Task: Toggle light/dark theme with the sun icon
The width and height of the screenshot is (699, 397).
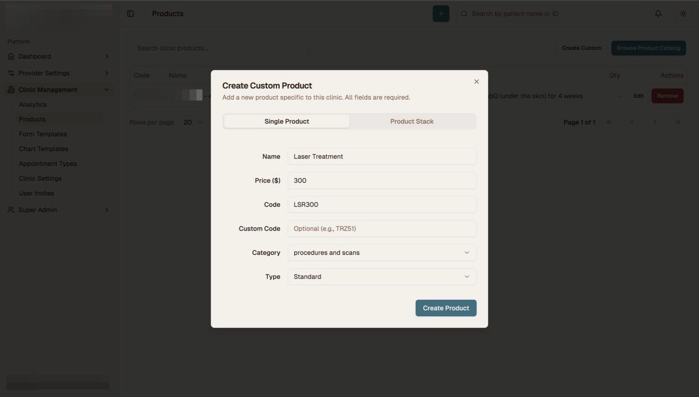Action: point(683,13)
